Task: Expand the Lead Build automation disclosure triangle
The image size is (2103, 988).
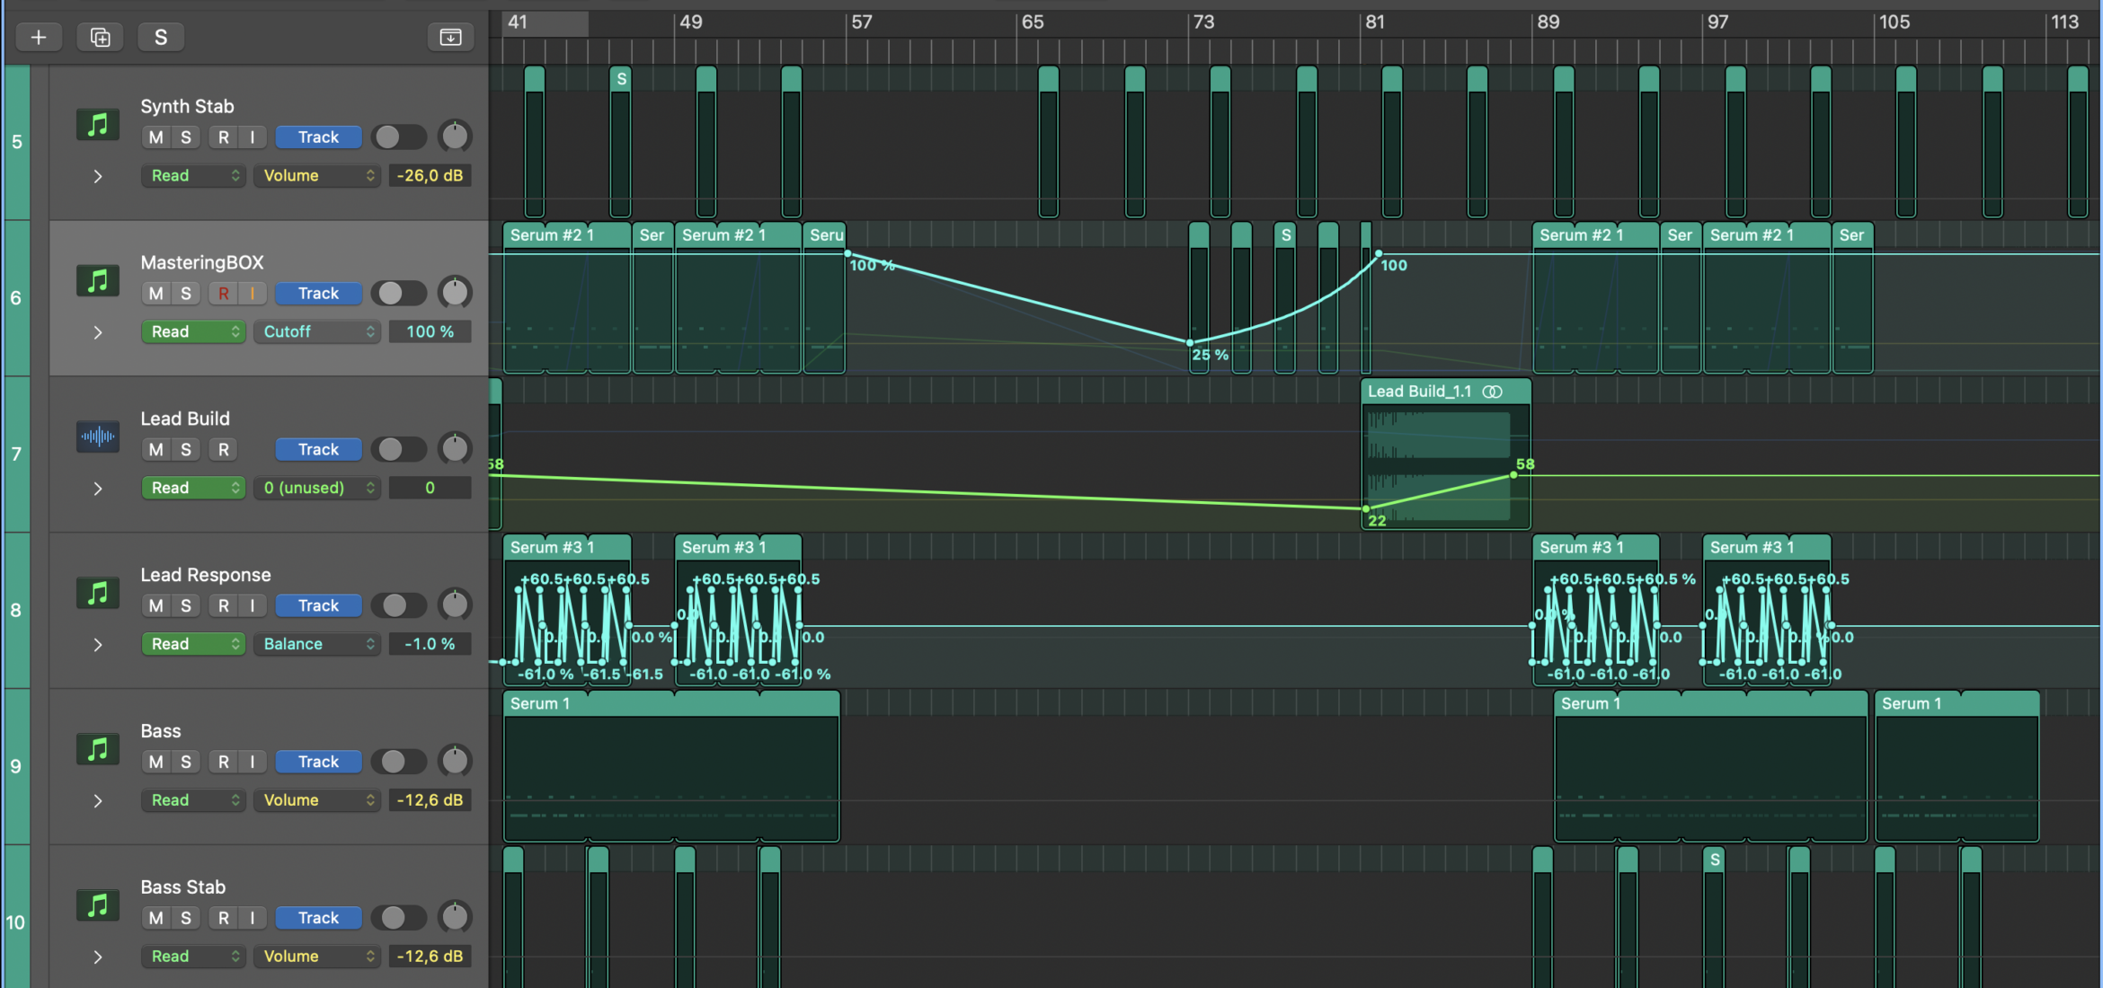Action: coord(97,489)
